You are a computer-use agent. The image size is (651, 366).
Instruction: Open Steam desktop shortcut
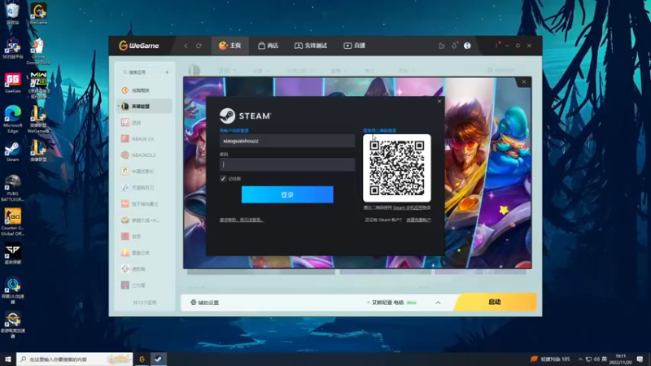(12, 151)
